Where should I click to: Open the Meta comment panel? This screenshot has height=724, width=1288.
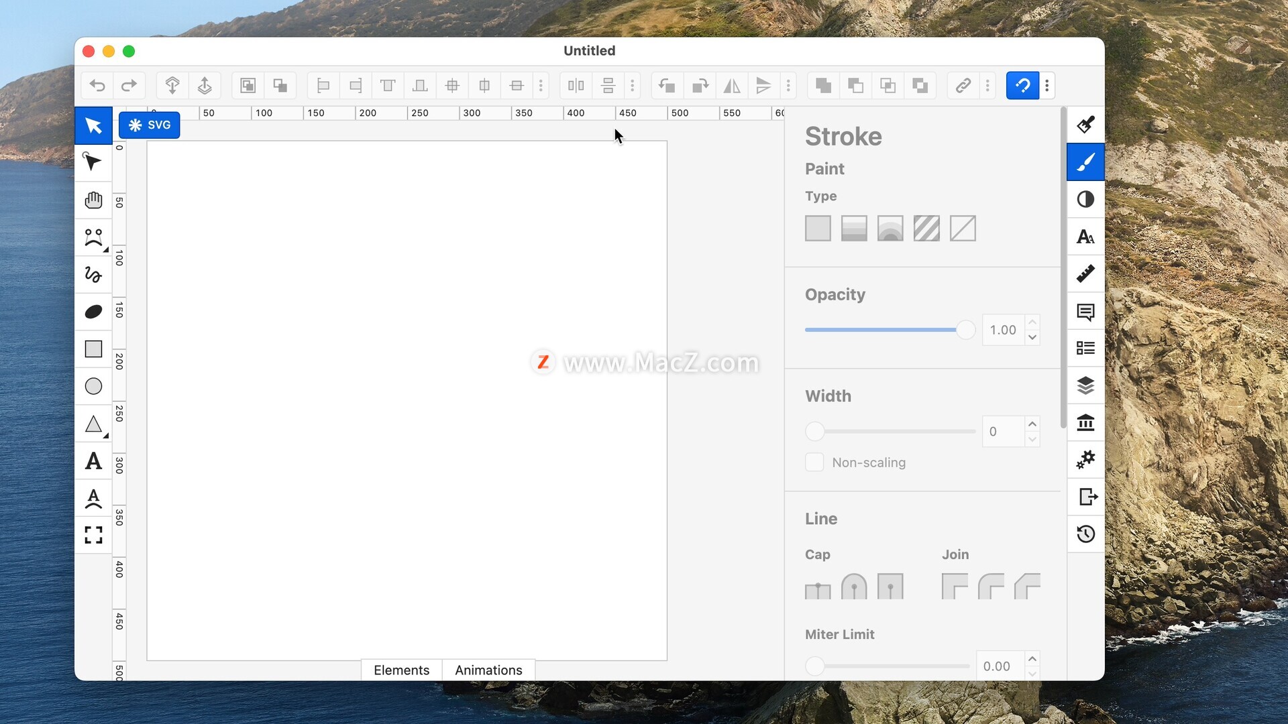click(1085, 311)
